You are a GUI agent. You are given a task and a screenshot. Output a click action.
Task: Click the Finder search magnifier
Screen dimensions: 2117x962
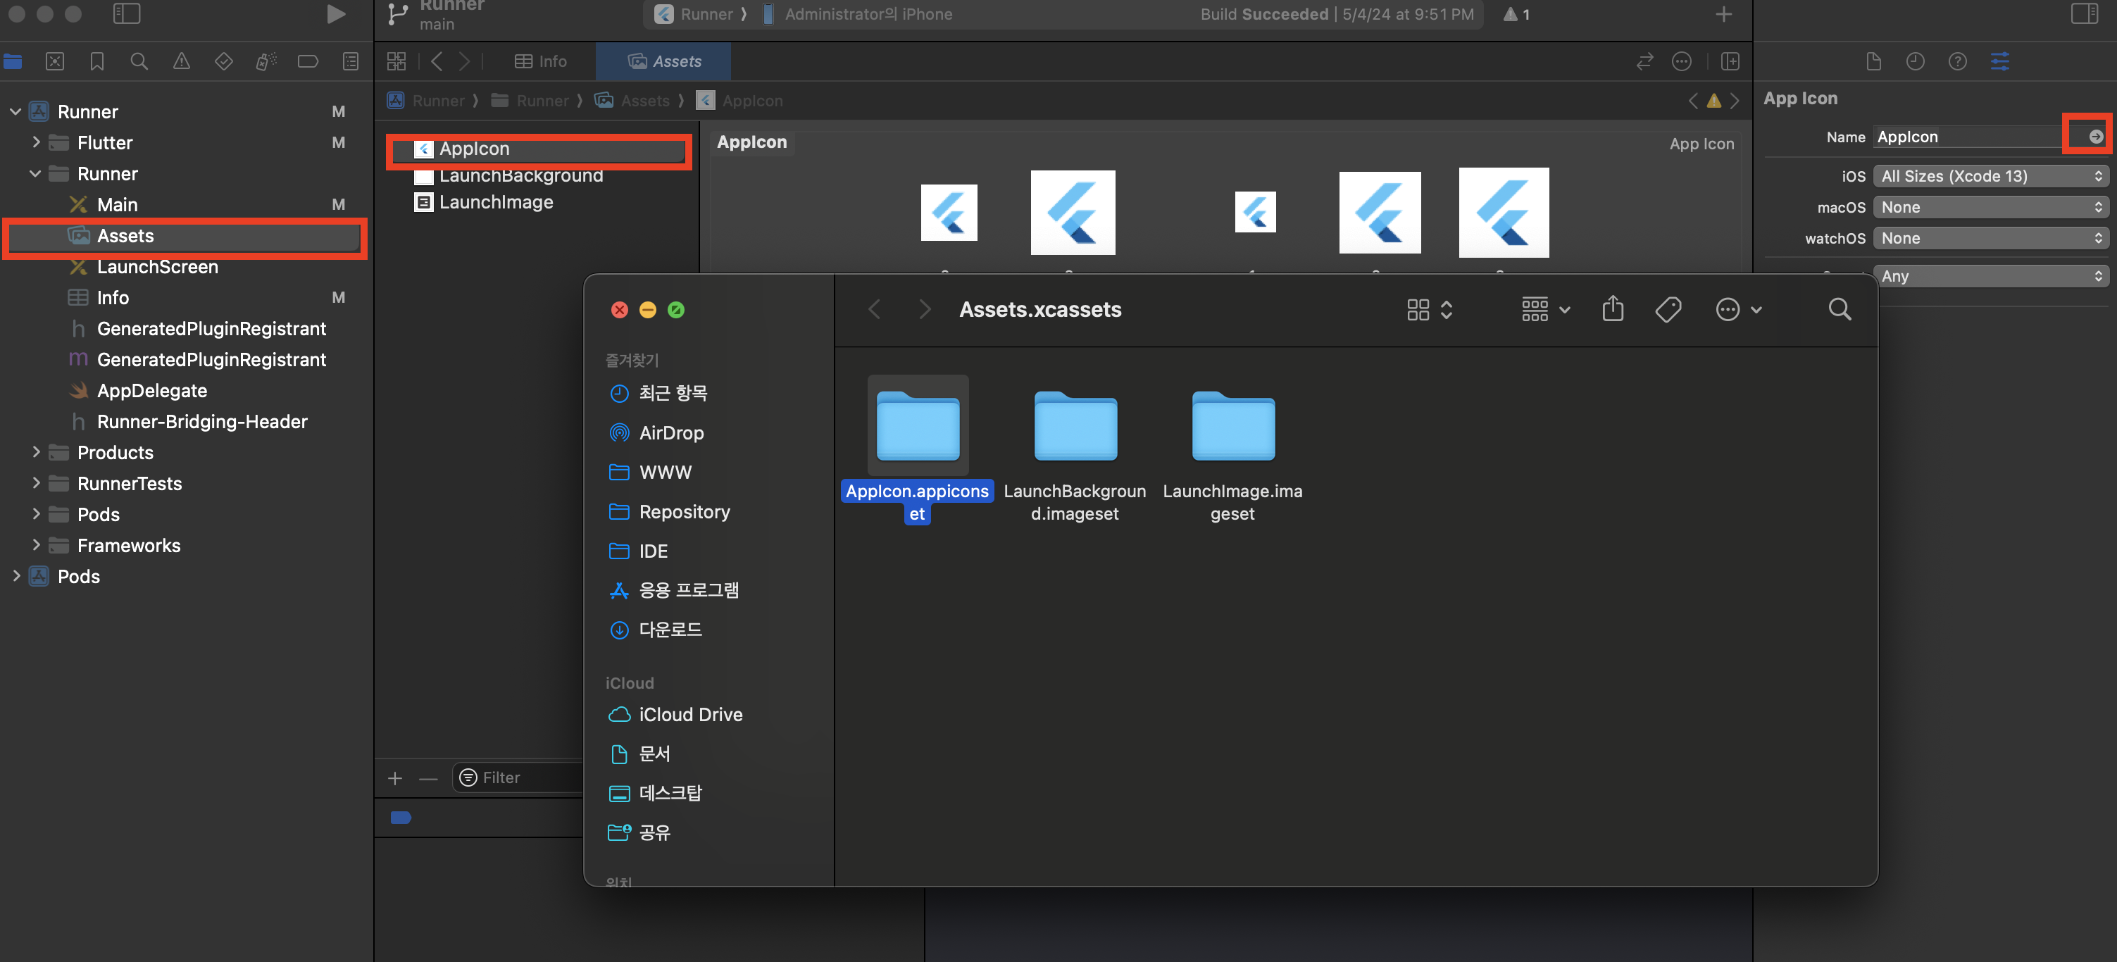click(x=1840, y=310)
